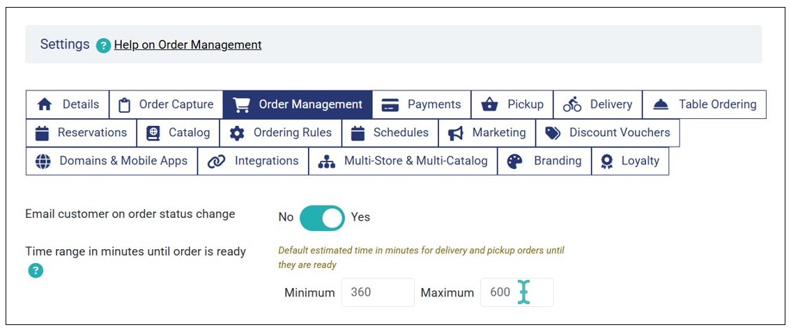Viewport: 791px width, 332px height.
Task: Click the Settings heading text
Action: [x=65, y=45]
